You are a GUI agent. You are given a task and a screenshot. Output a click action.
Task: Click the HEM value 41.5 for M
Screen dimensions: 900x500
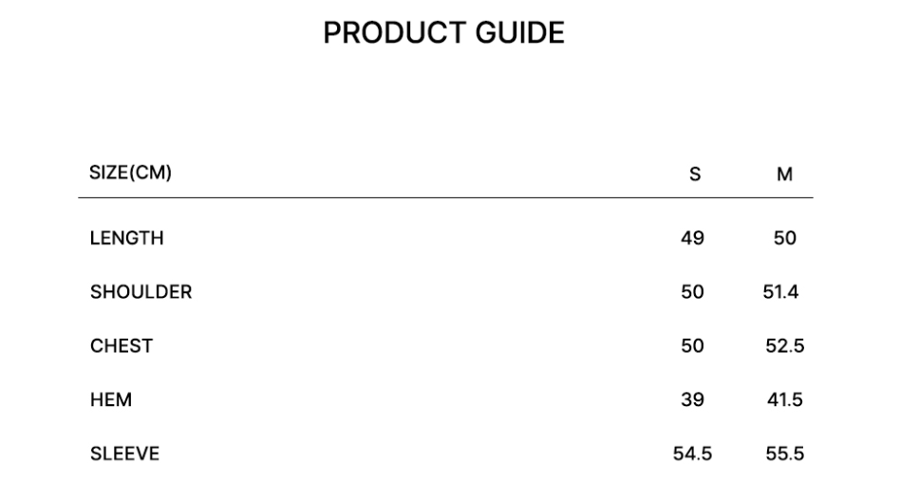tap(784, 399)
